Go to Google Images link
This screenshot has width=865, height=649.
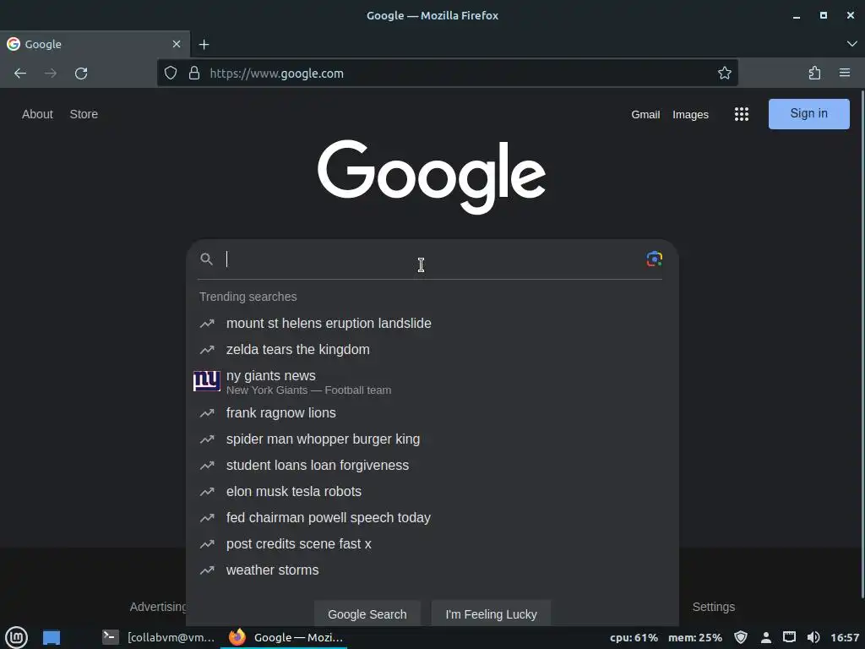tap(690, 115)
